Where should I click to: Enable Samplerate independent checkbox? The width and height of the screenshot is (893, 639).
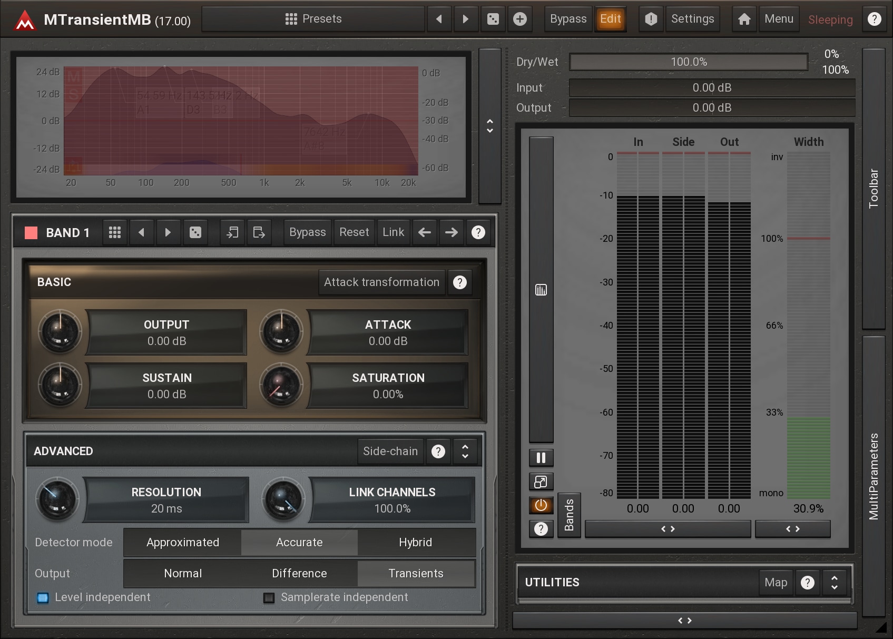269,597
